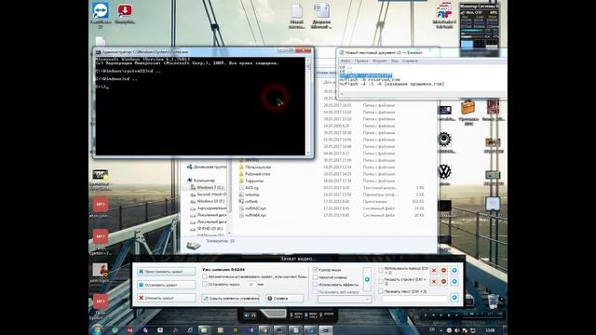Image resolution: width=596 pixels, height=335 pixels.
Task: Click red minus beside first marker option
Action: pos(443,271)
